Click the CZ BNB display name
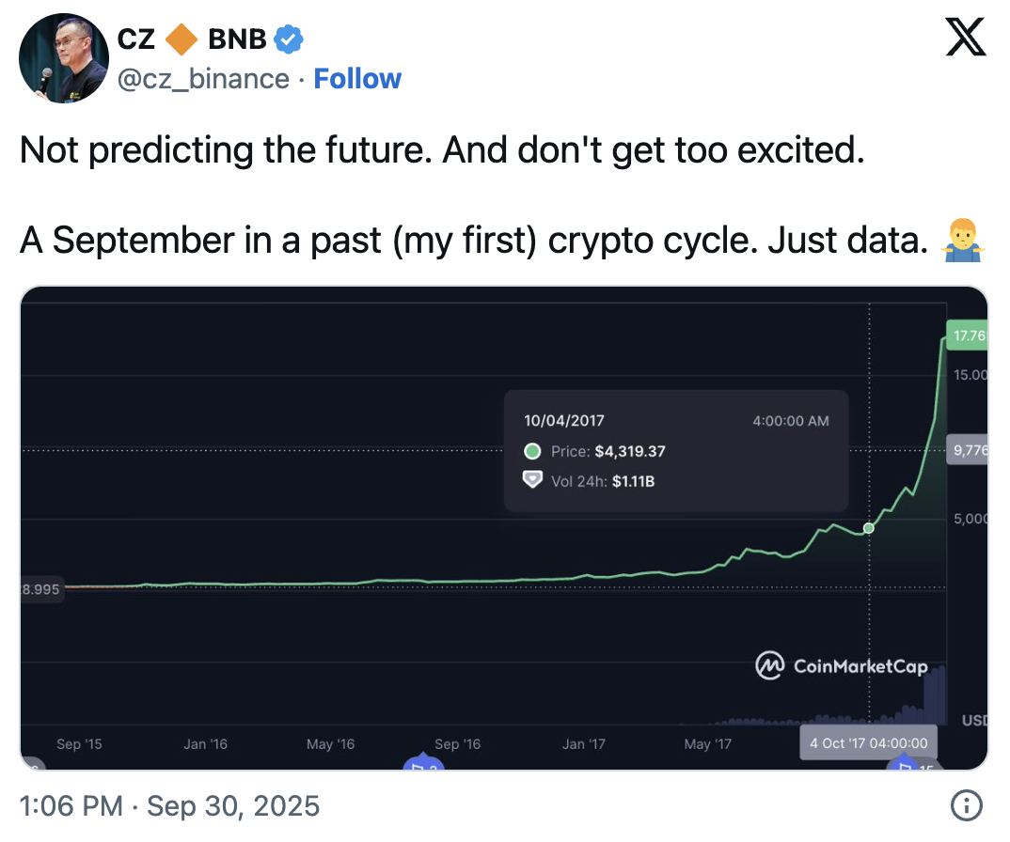 tap(192, 39)
